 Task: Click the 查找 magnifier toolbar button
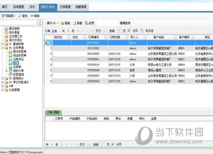tap(23, 16)
